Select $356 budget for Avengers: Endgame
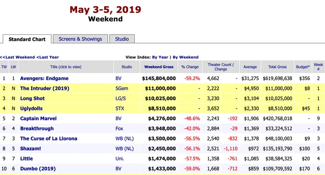 305,78
